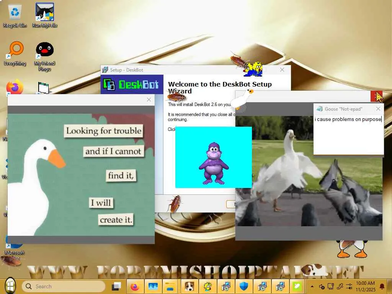392x294 pixels.
Task: Click the muted sound tray icon
Action: point(322,286)
